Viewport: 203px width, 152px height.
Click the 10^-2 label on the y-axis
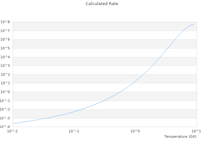point(6,110)
